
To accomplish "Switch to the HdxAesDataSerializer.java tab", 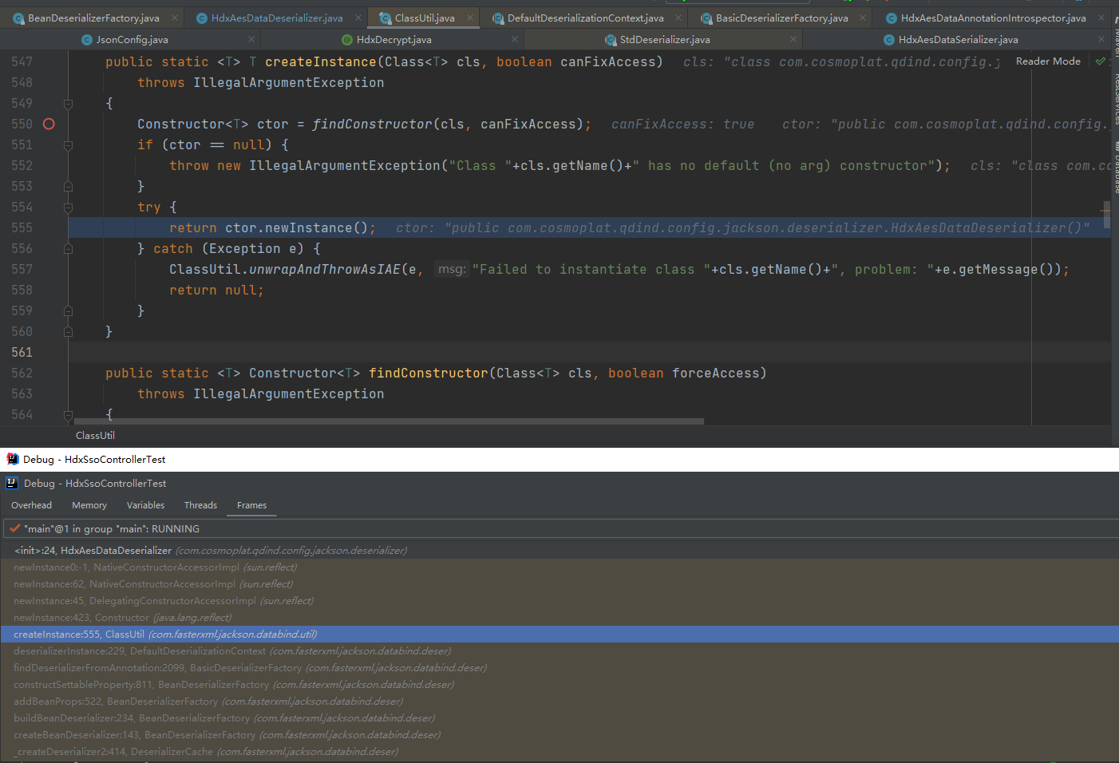I will [958, 39].
